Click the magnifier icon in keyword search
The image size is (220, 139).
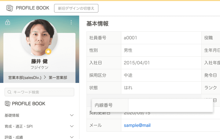[x=9, y=92]
